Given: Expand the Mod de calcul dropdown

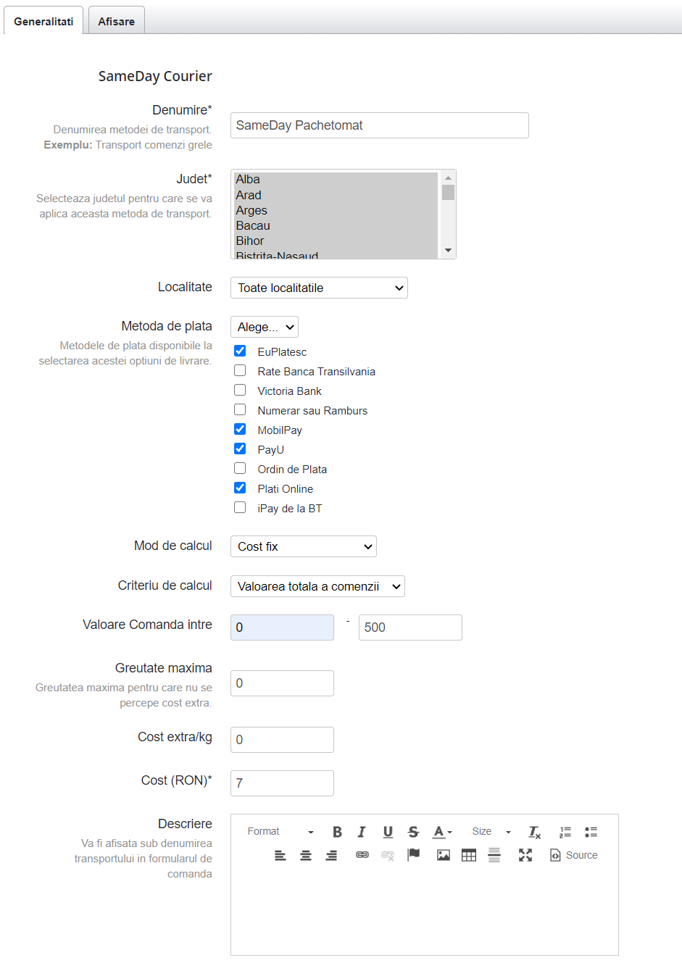Looking at the screenshot, I should (303, 546).
